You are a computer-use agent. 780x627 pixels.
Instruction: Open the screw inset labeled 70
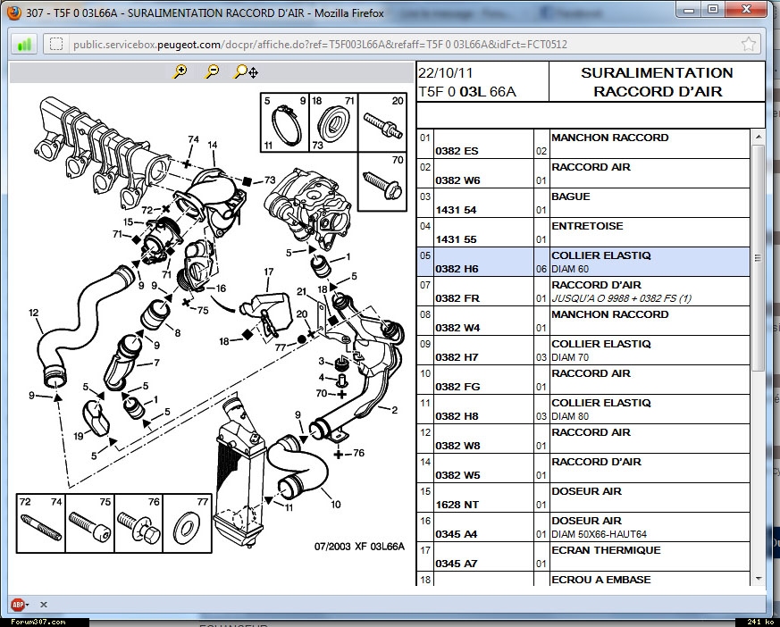click(382, 181)
